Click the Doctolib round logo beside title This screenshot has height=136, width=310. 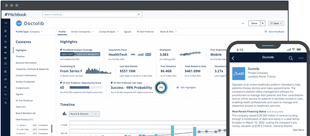tap(19, 23)
